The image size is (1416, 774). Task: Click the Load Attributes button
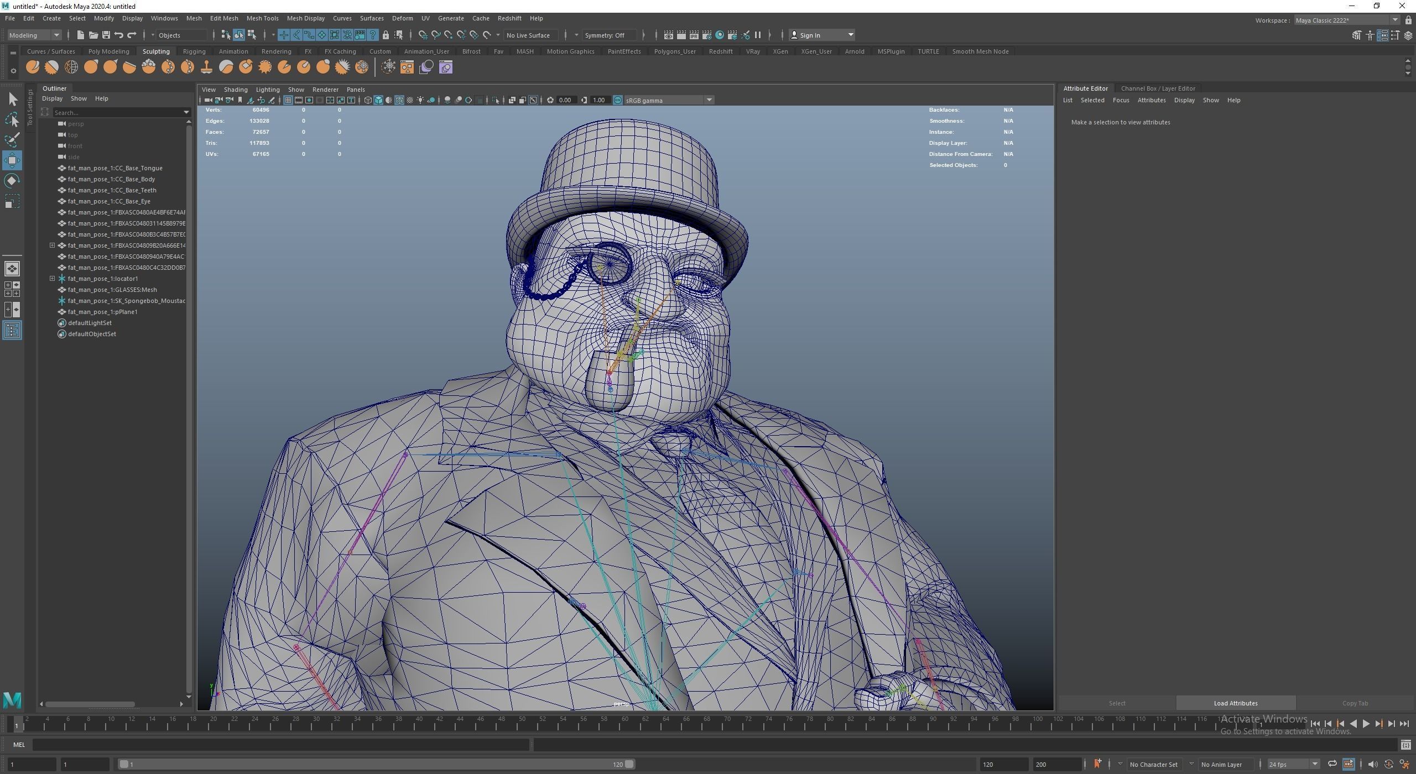point(1235,703)
